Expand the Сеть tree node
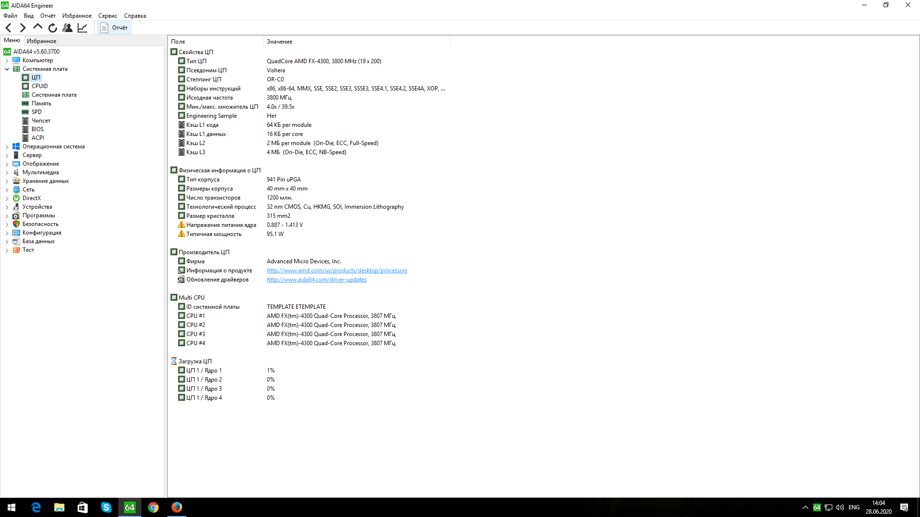The width and height of the screenshot is (920, 517). [x=7, y=190]
